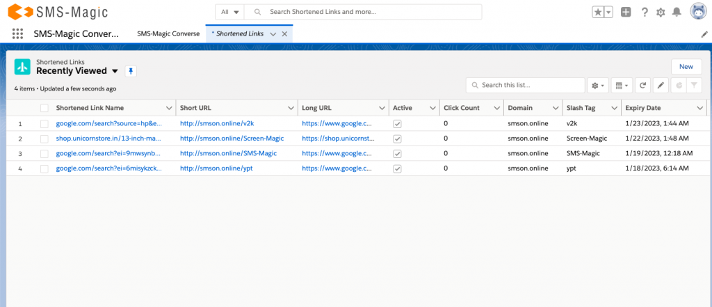Open Expiry Date column menu chevron

coord(699,108)
